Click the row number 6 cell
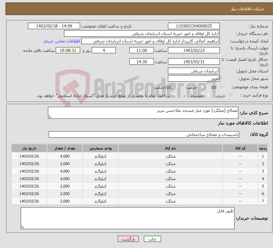 [263, 194]
